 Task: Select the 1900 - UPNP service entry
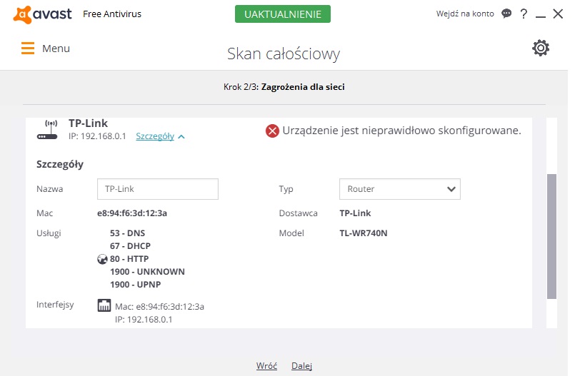coord(136,285)
